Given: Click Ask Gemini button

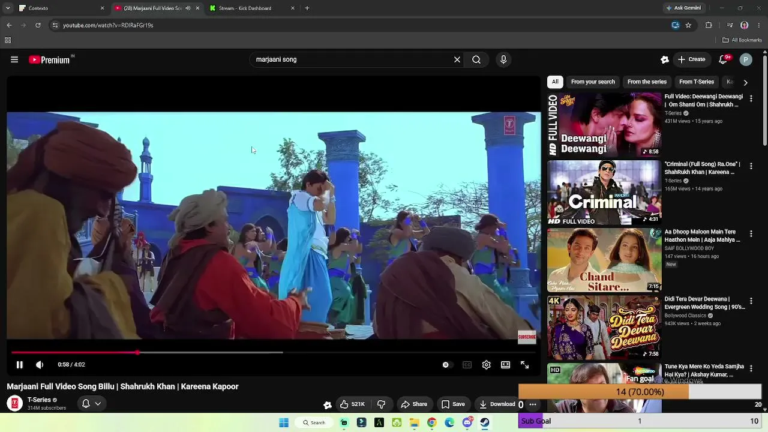Looking at the screenshot, I should pos(683,8).
